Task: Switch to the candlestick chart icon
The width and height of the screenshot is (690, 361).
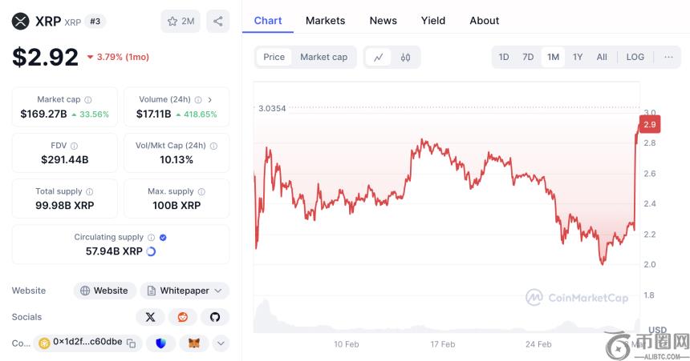Action: (x=405, y=57)
